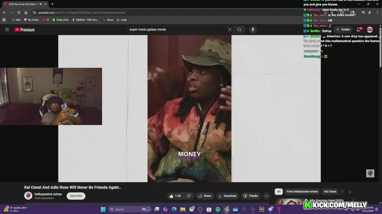Open the video title text

coord(73,187)
